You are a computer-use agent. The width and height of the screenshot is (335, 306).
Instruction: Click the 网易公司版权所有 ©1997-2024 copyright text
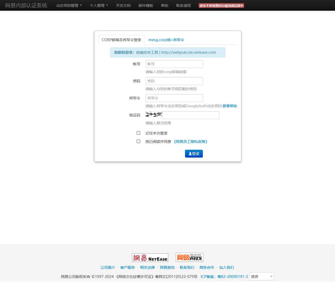(x=87, y=277)
